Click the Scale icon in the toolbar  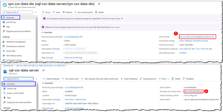(53, 12)
